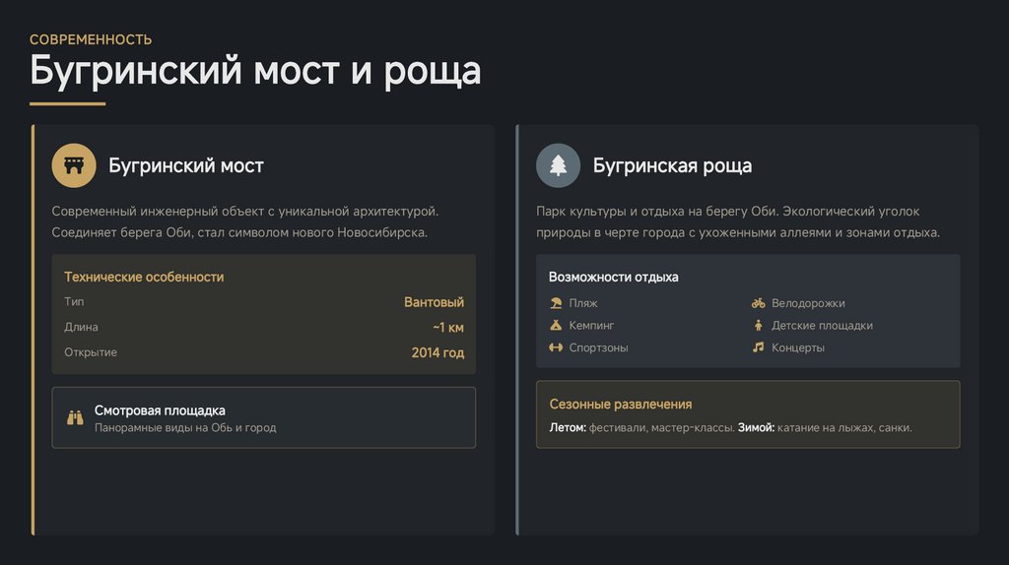This screenshot has width=1009, height=565.
Task: Click the dumbbell icon beside Спортзоны
Action: point(556,347)
